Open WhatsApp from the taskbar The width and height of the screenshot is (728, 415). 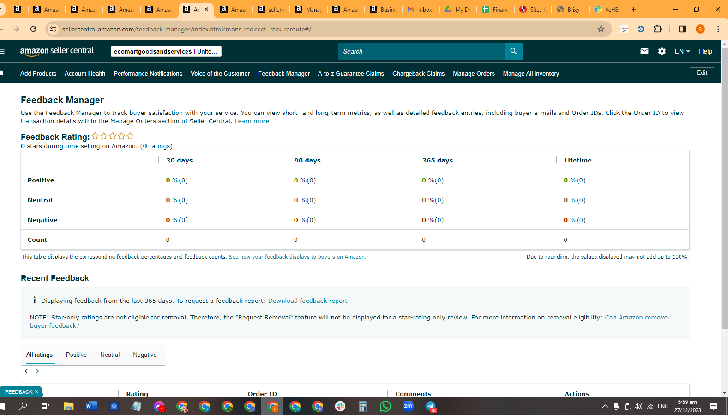[385, 406]
